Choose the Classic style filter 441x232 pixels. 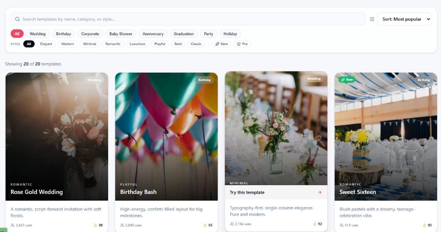tap(196, 44)
